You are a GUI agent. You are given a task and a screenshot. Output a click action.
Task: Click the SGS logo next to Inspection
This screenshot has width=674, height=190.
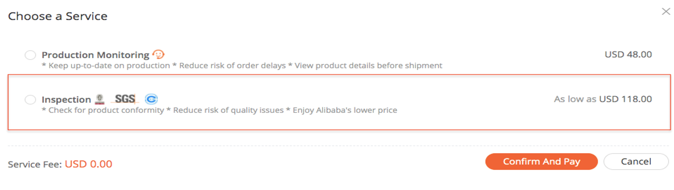125,99
